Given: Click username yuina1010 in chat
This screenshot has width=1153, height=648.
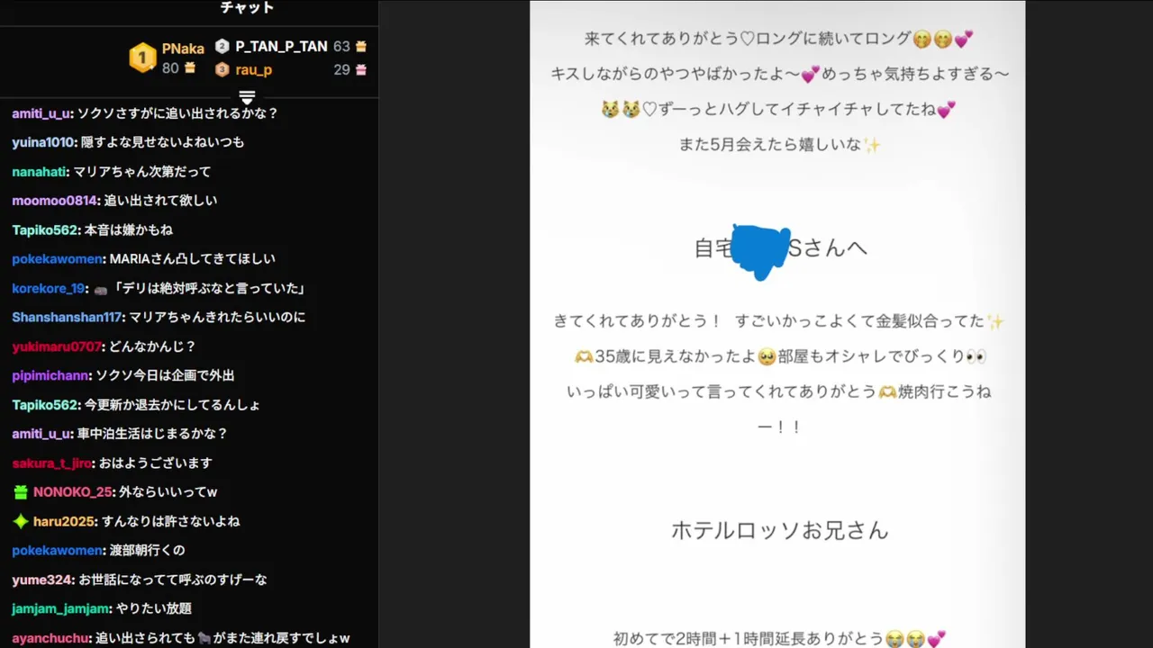Looking at the screenshot, I should tap(43, 142).
